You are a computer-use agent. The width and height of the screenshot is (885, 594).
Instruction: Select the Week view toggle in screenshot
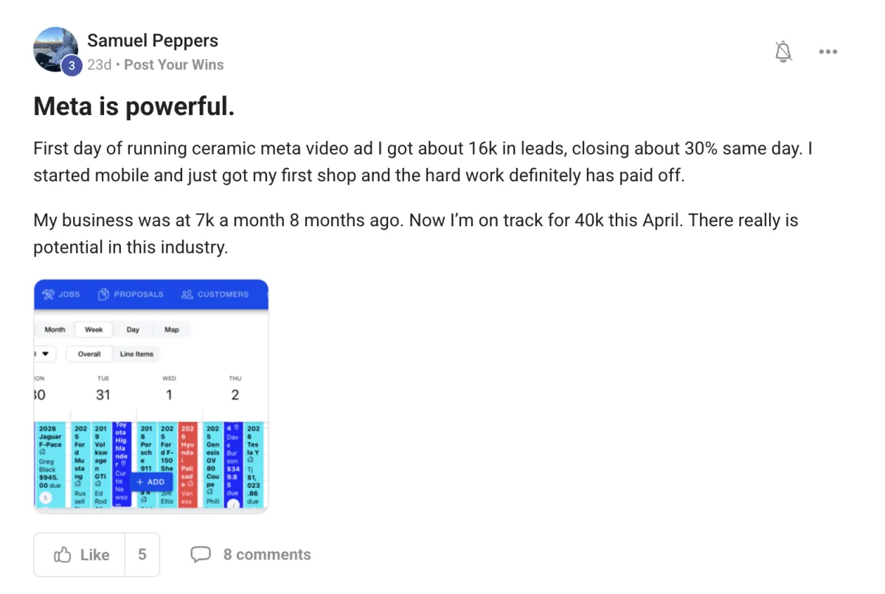tap(94, 329)
